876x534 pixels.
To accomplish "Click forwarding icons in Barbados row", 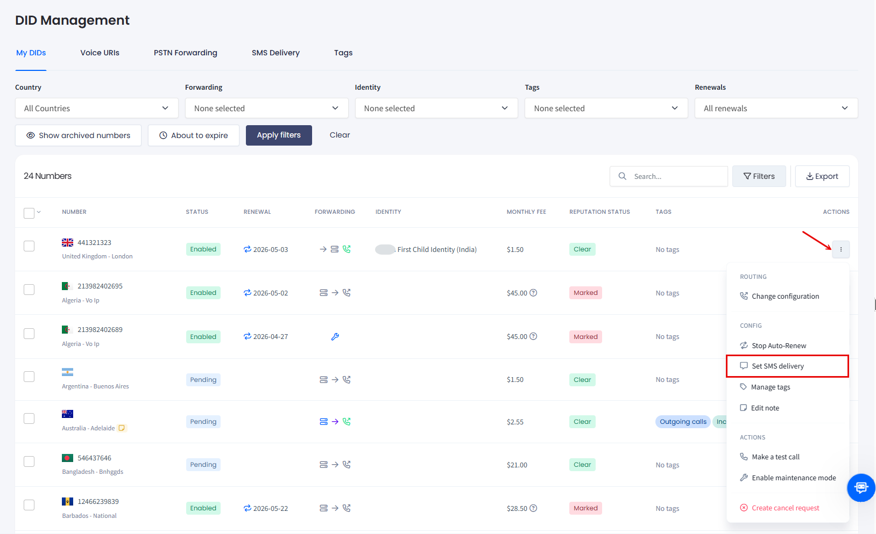I will (335, 508).
